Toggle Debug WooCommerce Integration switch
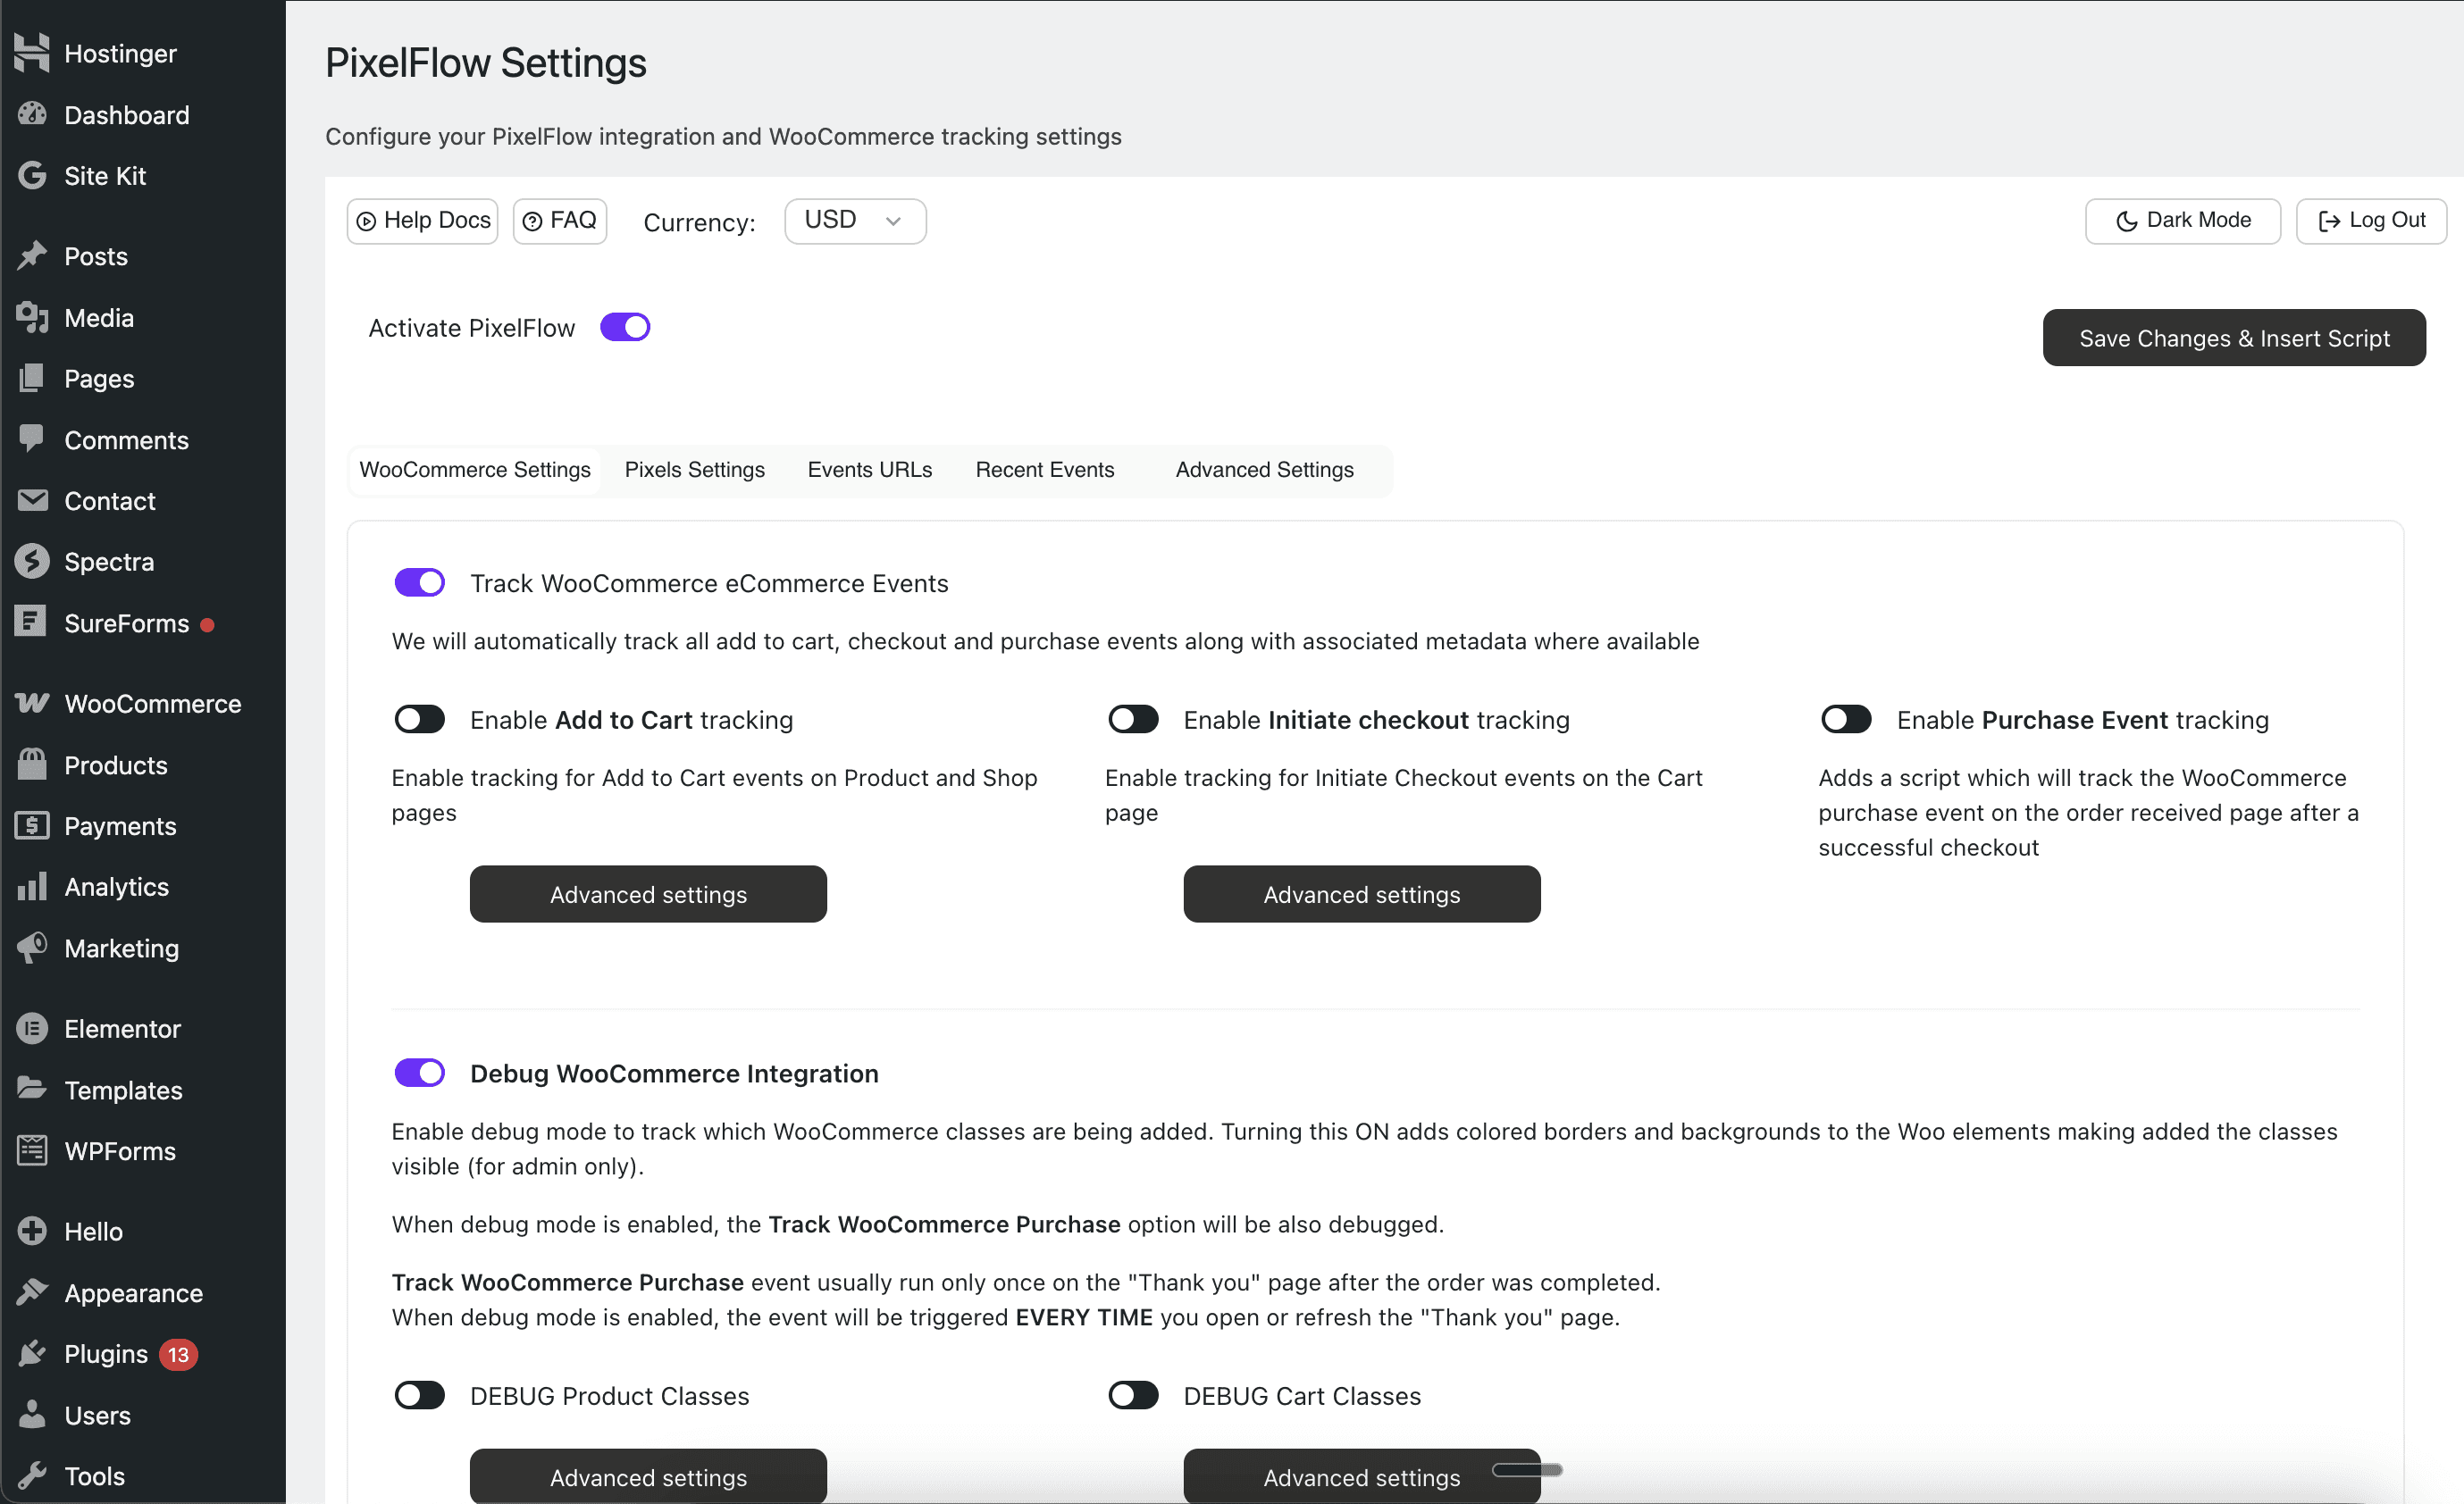This screenshot has height=1504, width=2464. 420,1073
